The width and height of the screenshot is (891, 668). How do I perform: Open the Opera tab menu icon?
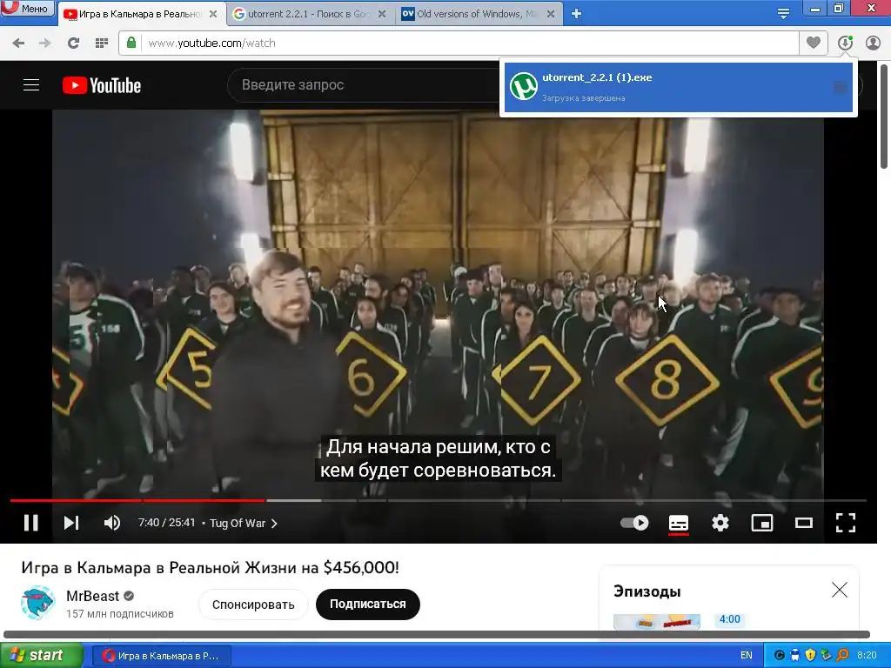[783, 14]
